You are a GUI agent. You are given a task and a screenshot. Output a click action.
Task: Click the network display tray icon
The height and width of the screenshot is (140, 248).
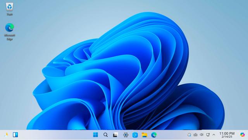click(x=208, y=135)
